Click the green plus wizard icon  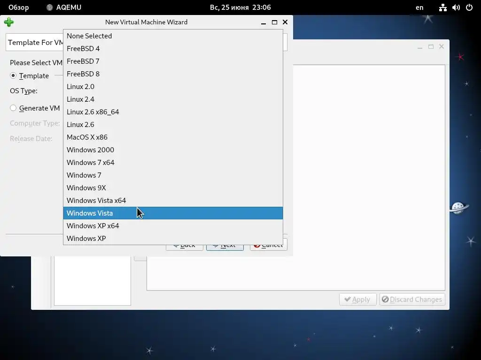tap(9, 22)
